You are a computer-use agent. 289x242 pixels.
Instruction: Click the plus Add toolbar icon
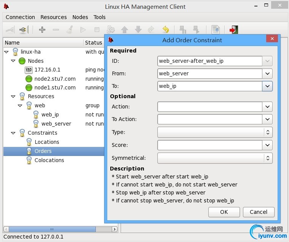tap(42, 30)
